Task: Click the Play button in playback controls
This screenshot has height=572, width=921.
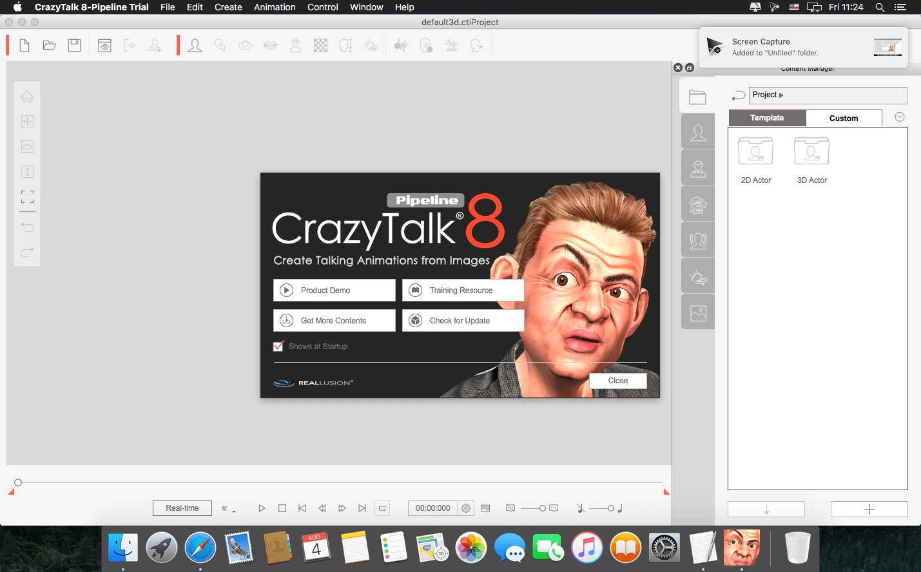Action: [262, 508]
